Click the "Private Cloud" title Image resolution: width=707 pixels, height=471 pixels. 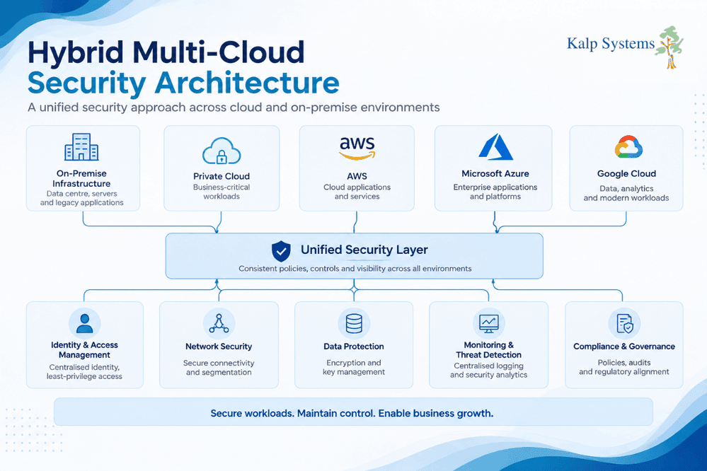(x=222, y=176)
